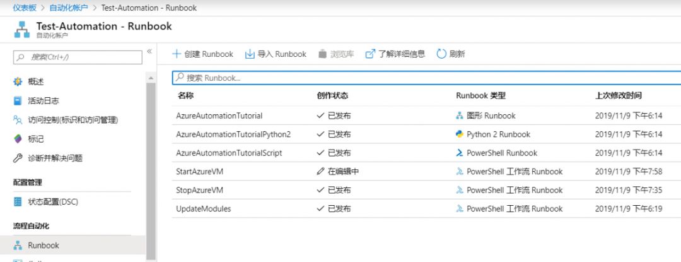Screen dimensions: 681x262
Task: Open 访问控制(标识和访问管理) menu item
Action: (72, 120)
